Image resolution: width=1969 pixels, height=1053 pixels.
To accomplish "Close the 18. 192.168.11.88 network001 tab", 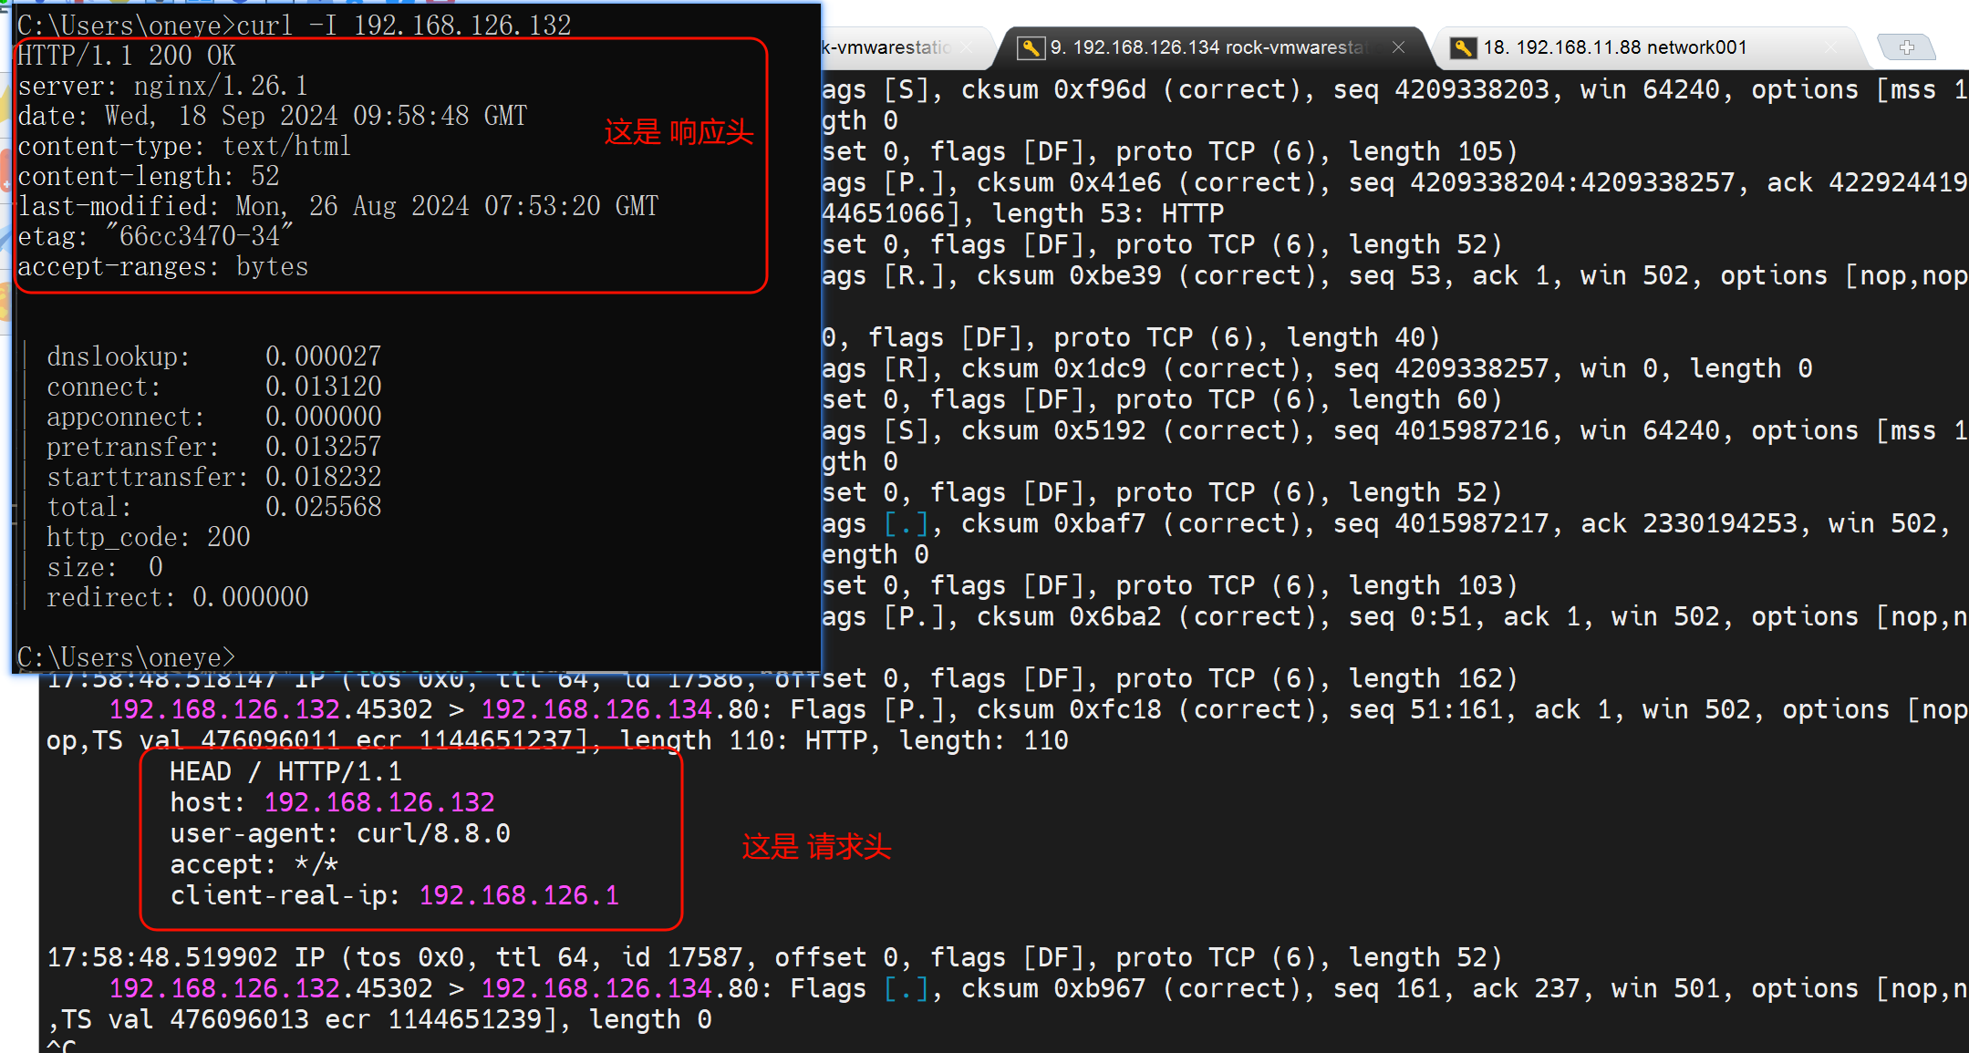I will point(1831,47).
